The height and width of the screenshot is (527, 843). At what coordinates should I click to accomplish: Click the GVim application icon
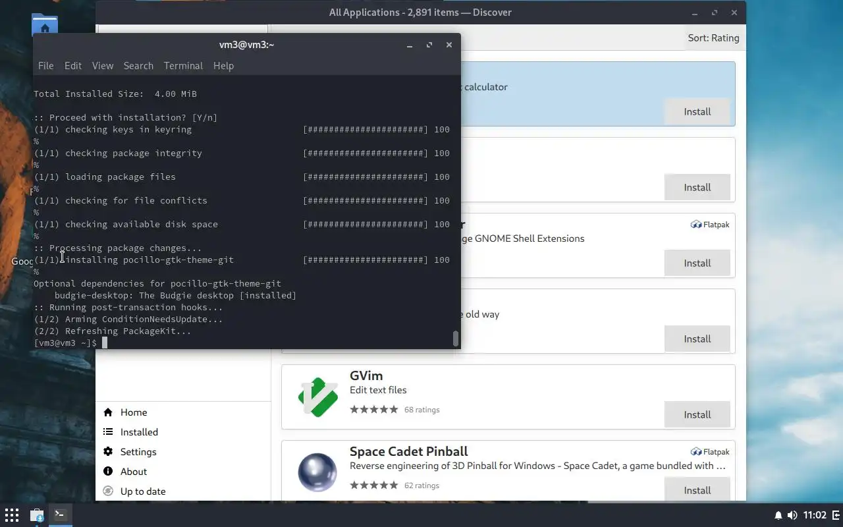coord(317,397)
